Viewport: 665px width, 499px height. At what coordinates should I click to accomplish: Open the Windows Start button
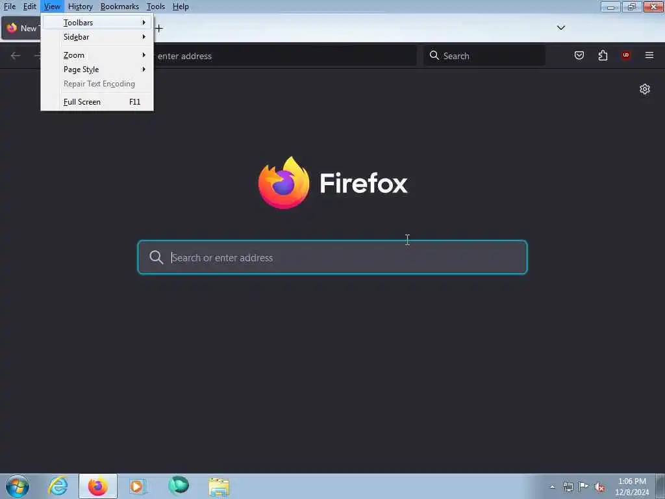click(18, 486)
